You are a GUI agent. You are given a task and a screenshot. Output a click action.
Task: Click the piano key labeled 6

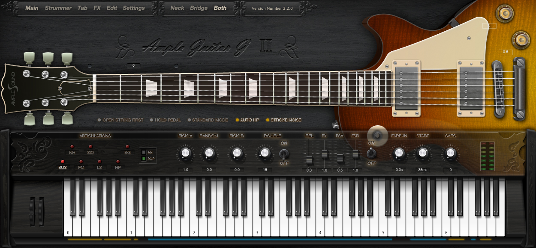(x=446, y=208)
